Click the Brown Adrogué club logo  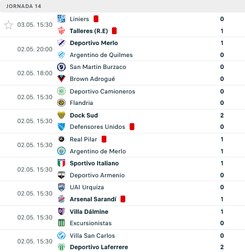(61, 79)
